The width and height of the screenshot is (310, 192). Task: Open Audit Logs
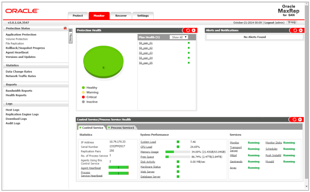[x=13, y=123]
